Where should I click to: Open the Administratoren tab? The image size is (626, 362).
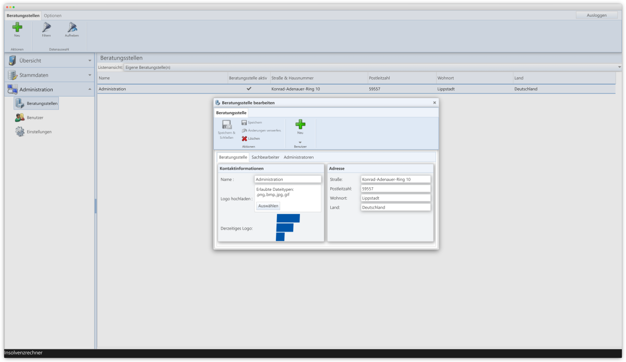[298, 157]
